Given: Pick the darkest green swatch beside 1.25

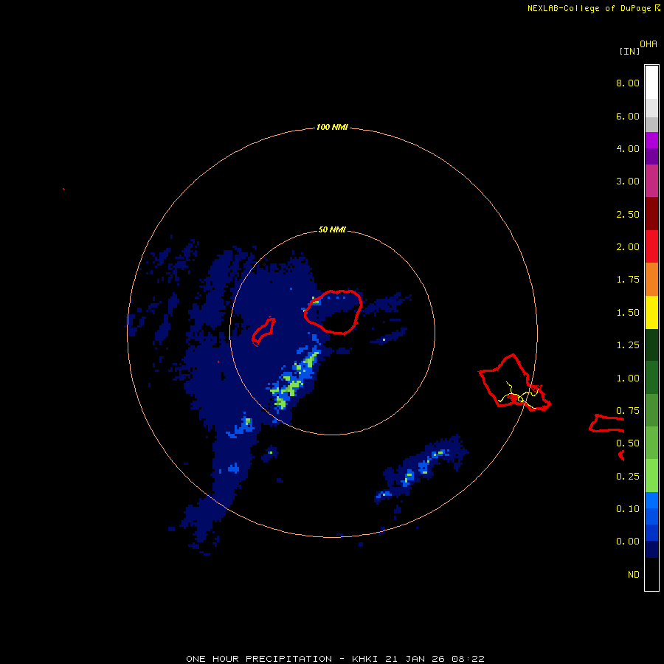Looking at the screenshot, I should [x=651, y=345].
